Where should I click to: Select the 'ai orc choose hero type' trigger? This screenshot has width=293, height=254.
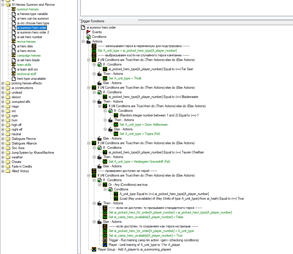pyautogui.click(x=33, y=23)
